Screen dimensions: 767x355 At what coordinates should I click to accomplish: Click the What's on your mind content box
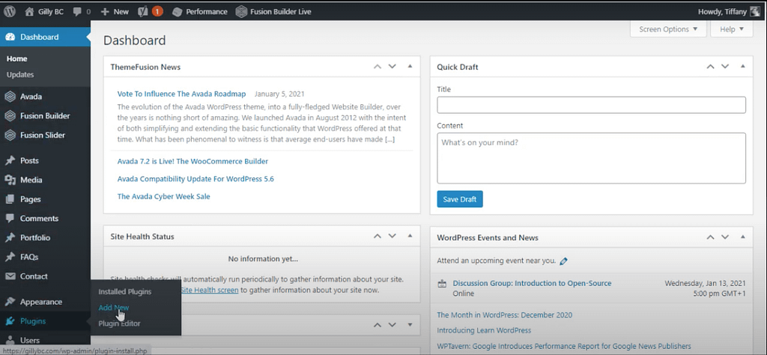pyautogui.click(x=592, y=158)
